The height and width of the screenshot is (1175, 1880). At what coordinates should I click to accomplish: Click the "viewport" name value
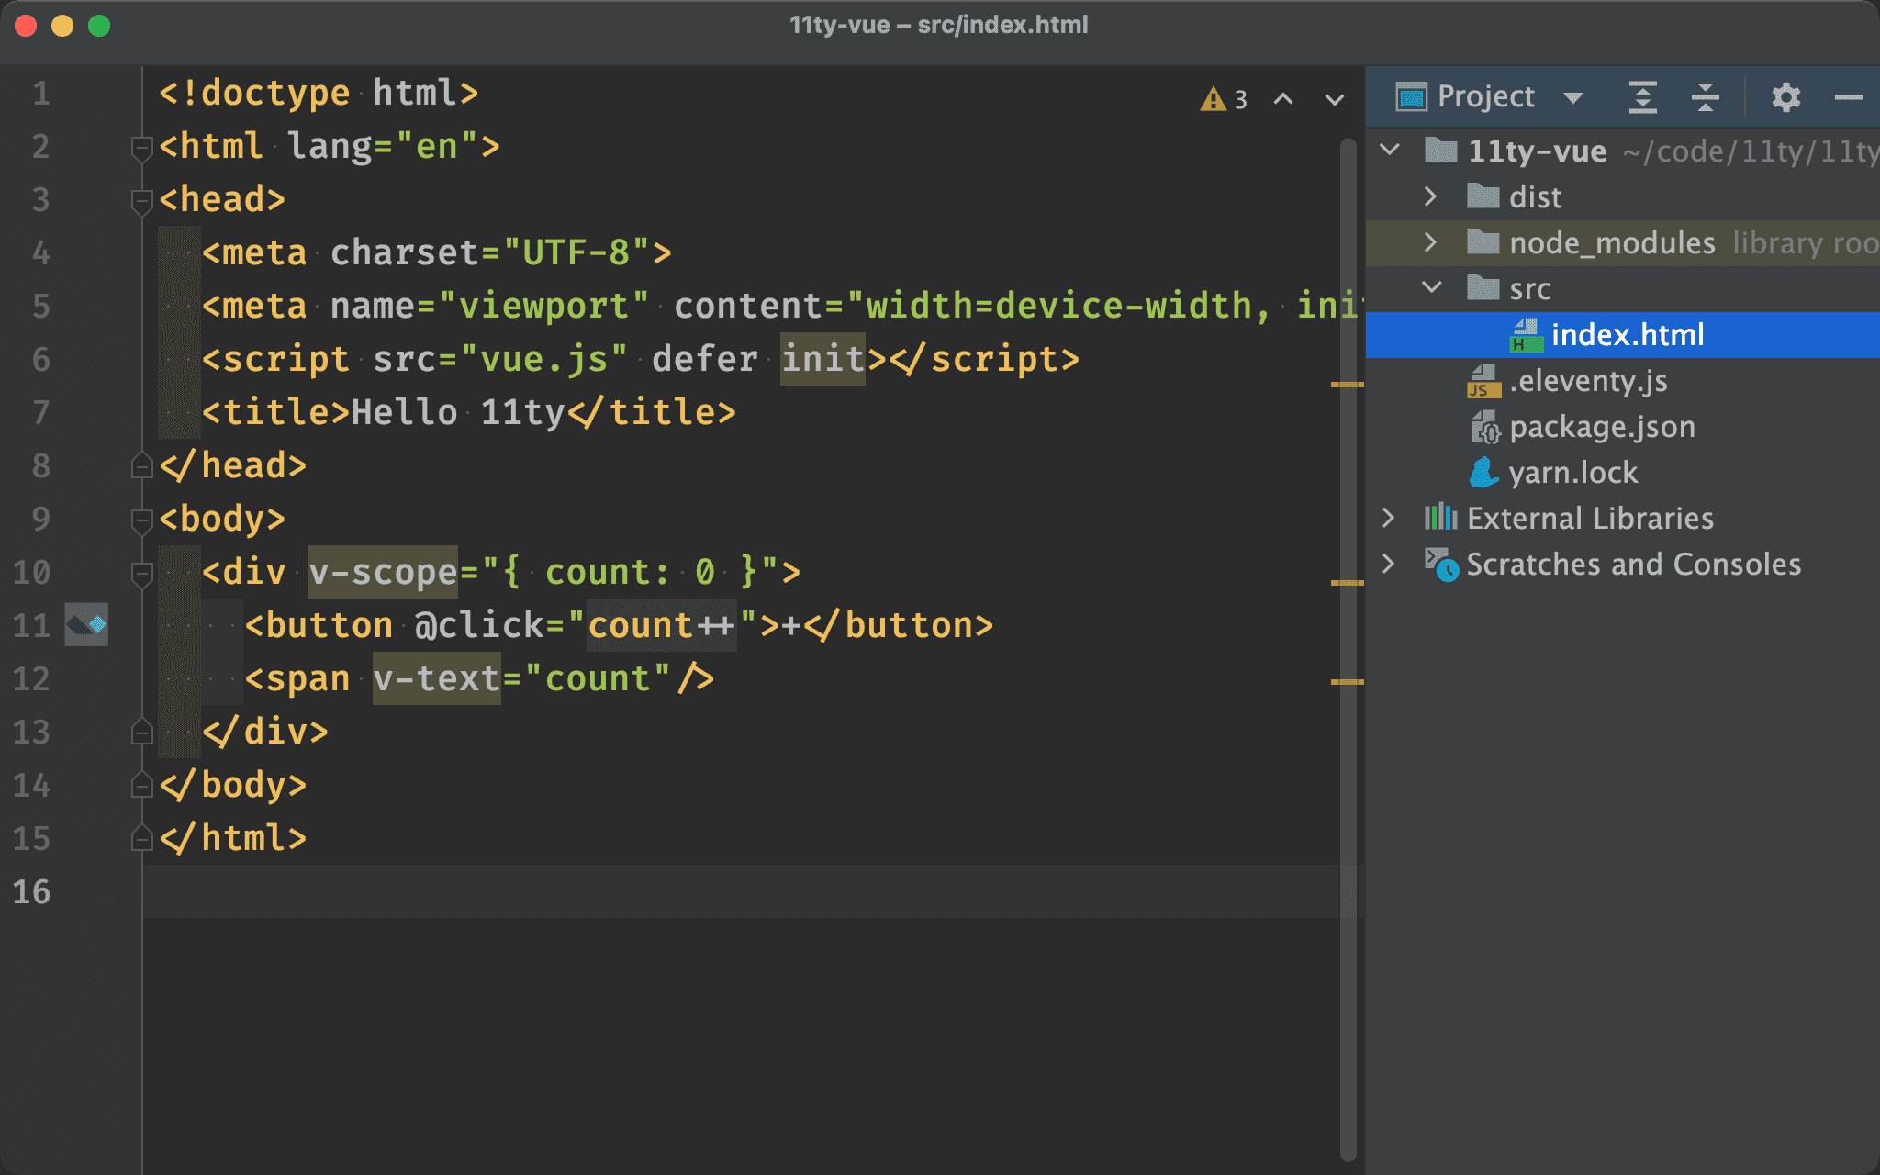pyautogui.click(x=544, y=305)
